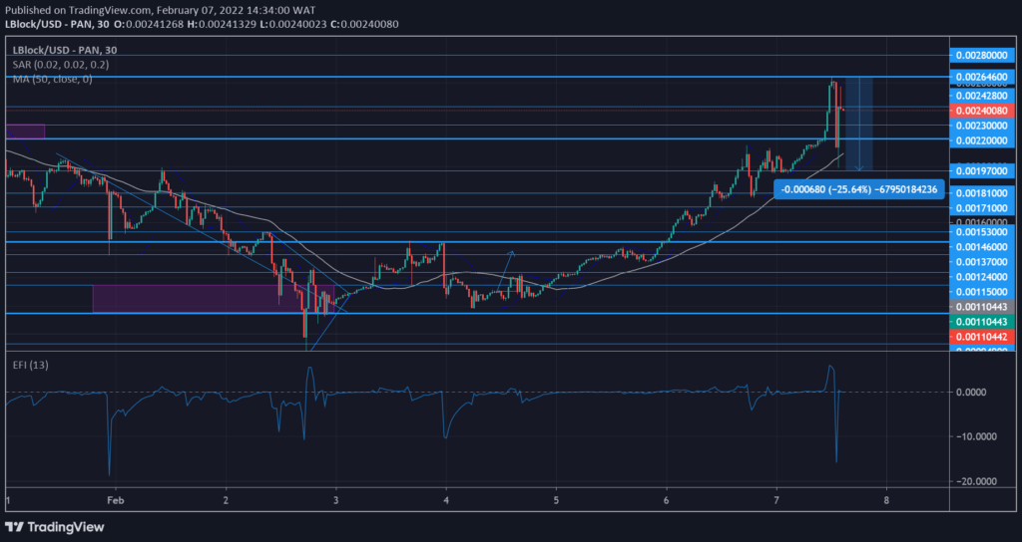Click the 0.00146000 price level label

981,247
